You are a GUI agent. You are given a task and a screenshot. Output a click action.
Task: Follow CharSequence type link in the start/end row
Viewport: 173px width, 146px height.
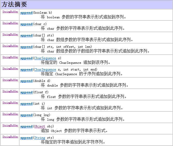click(x=45, y=70)
